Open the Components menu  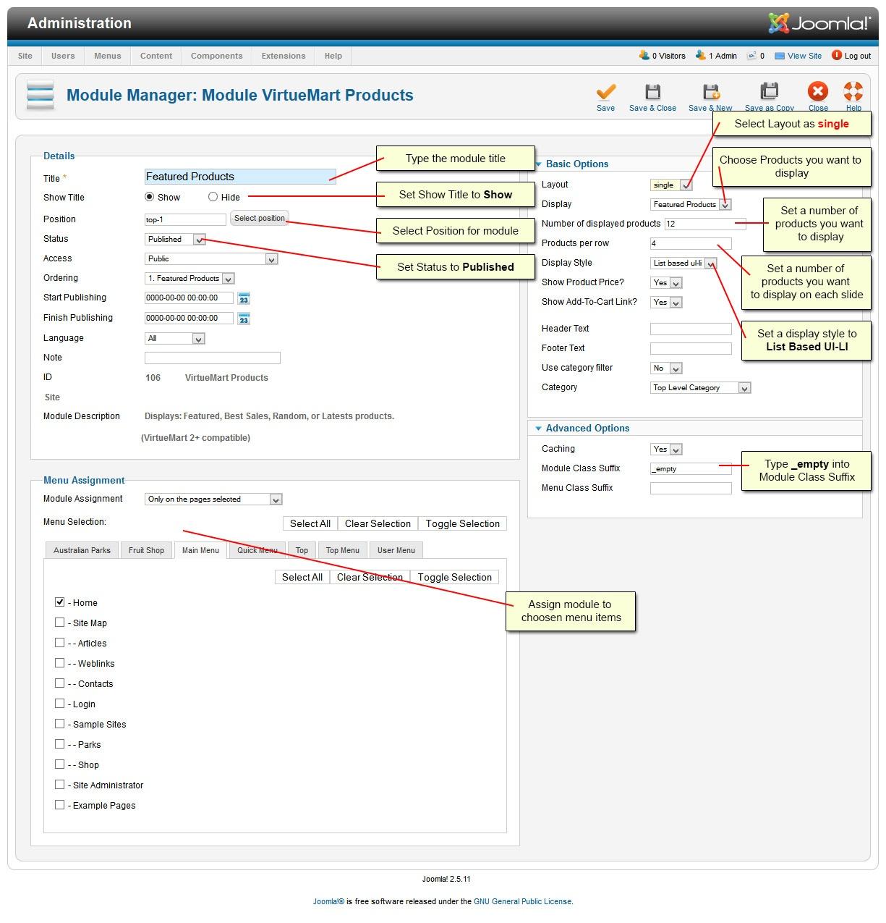click(x=216, y=56)
